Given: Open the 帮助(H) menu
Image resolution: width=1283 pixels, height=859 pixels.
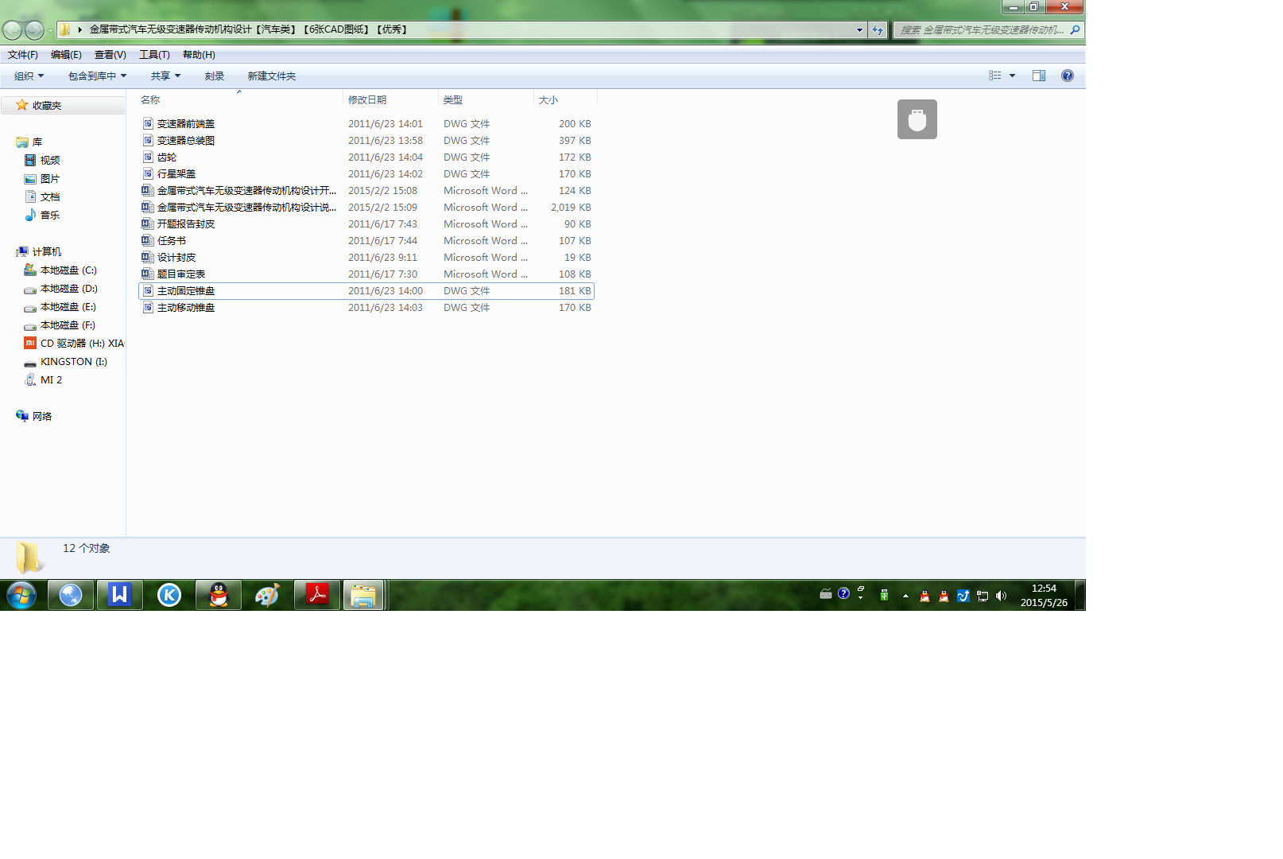Looking at the screenshot, I should [x=199, y=55].
